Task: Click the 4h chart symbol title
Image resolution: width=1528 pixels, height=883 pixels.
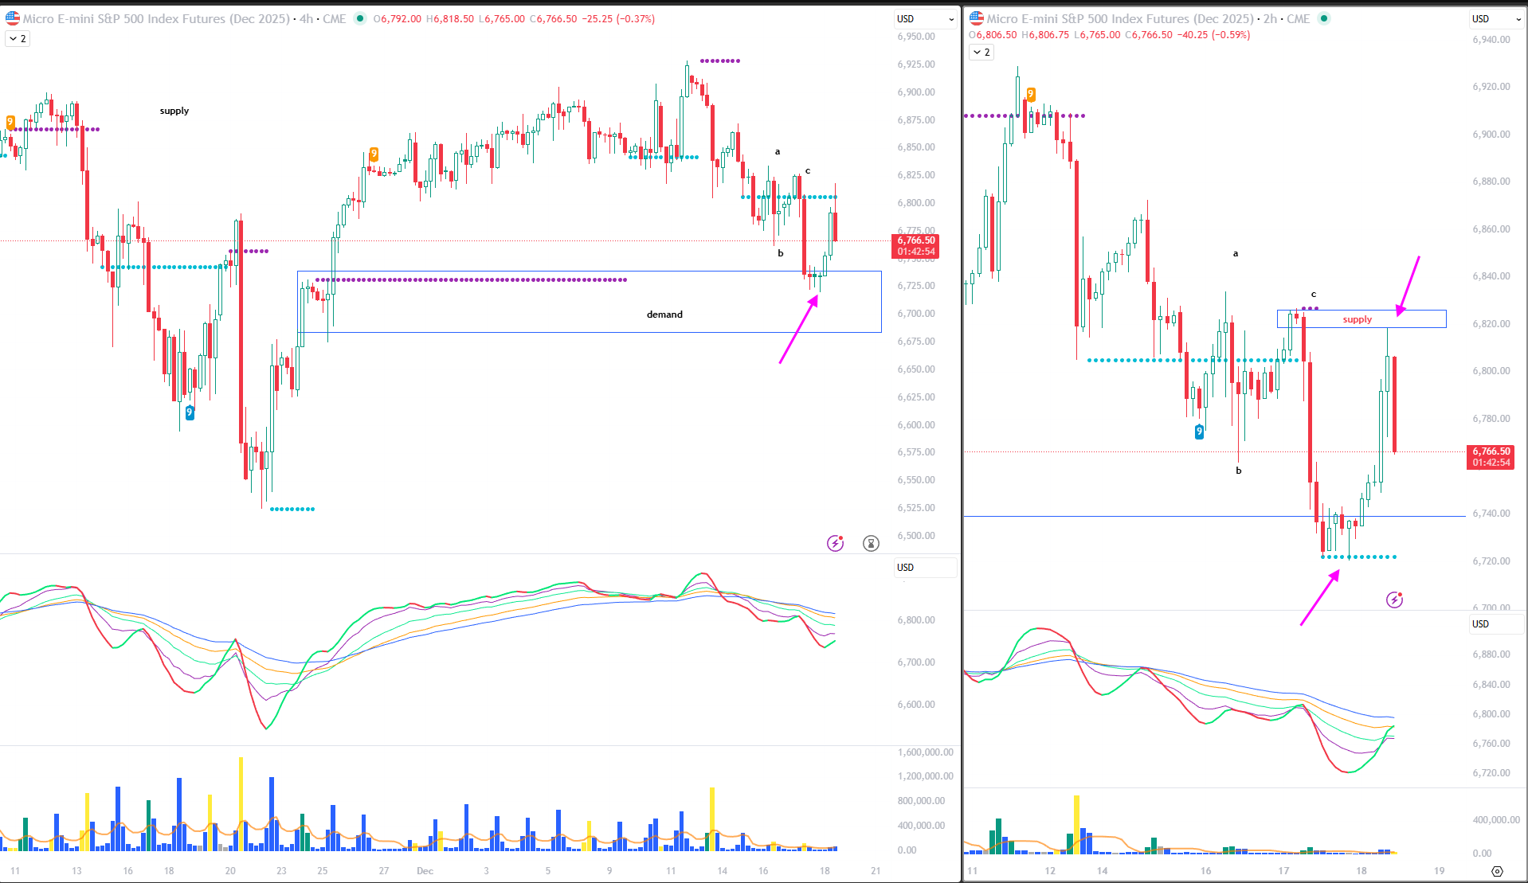Action: click(156, 18)
